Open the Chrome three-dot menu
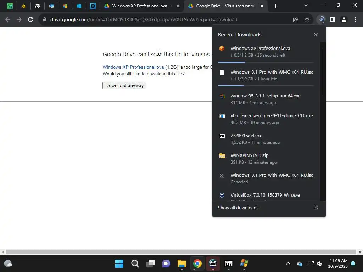The image size is (363, 272). click(355, 20)
